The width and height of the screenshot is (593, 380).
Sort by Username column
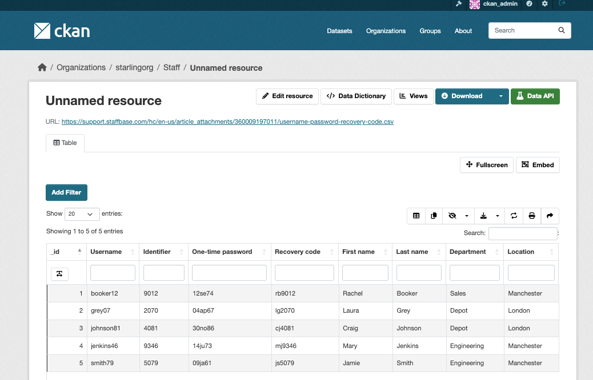(113, 252)
